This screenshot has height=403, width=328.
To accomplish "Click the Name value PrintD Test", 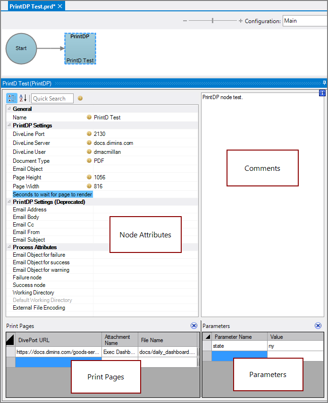I will [107, 118].
